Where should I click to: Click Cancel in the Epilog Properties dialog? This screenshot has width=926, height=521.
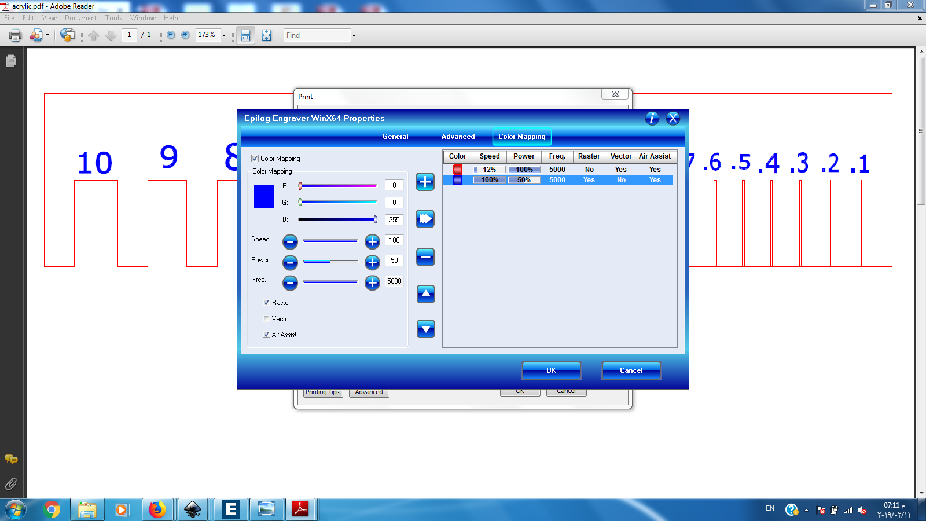click(x=631, y=370)
